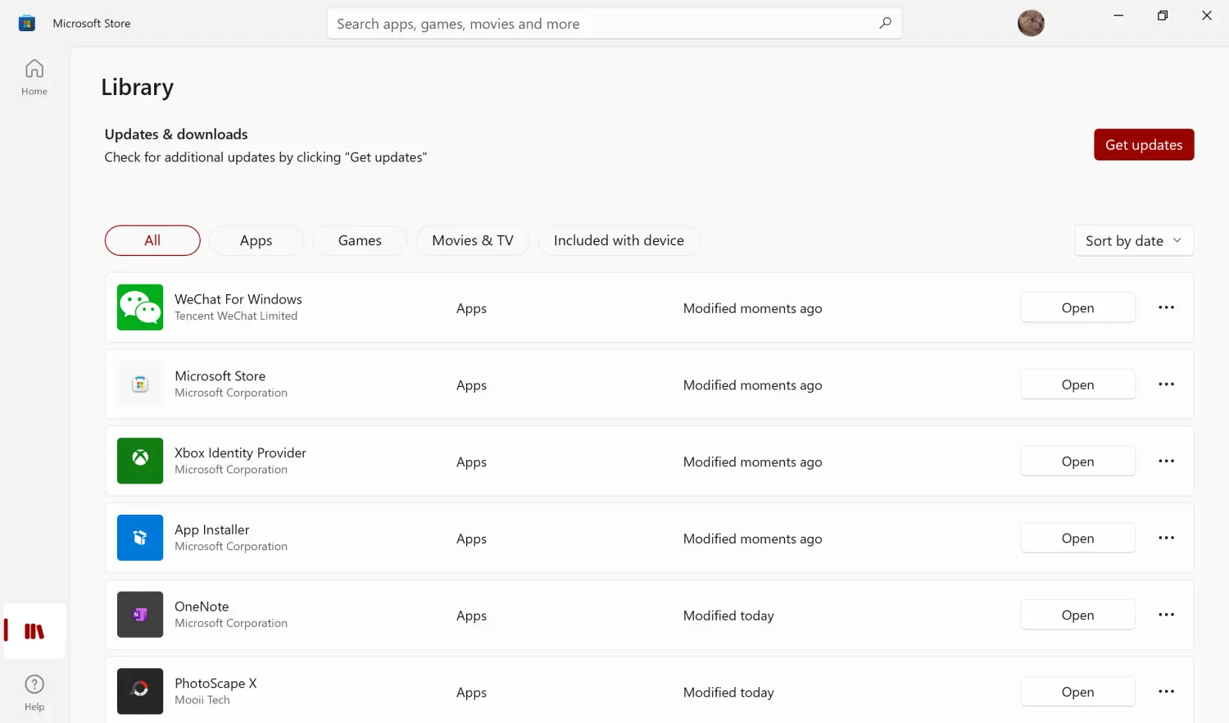This screenshot has width=1229, height=723.
Task: Click the OneNote app icon
Action: [x=140, y=615]
